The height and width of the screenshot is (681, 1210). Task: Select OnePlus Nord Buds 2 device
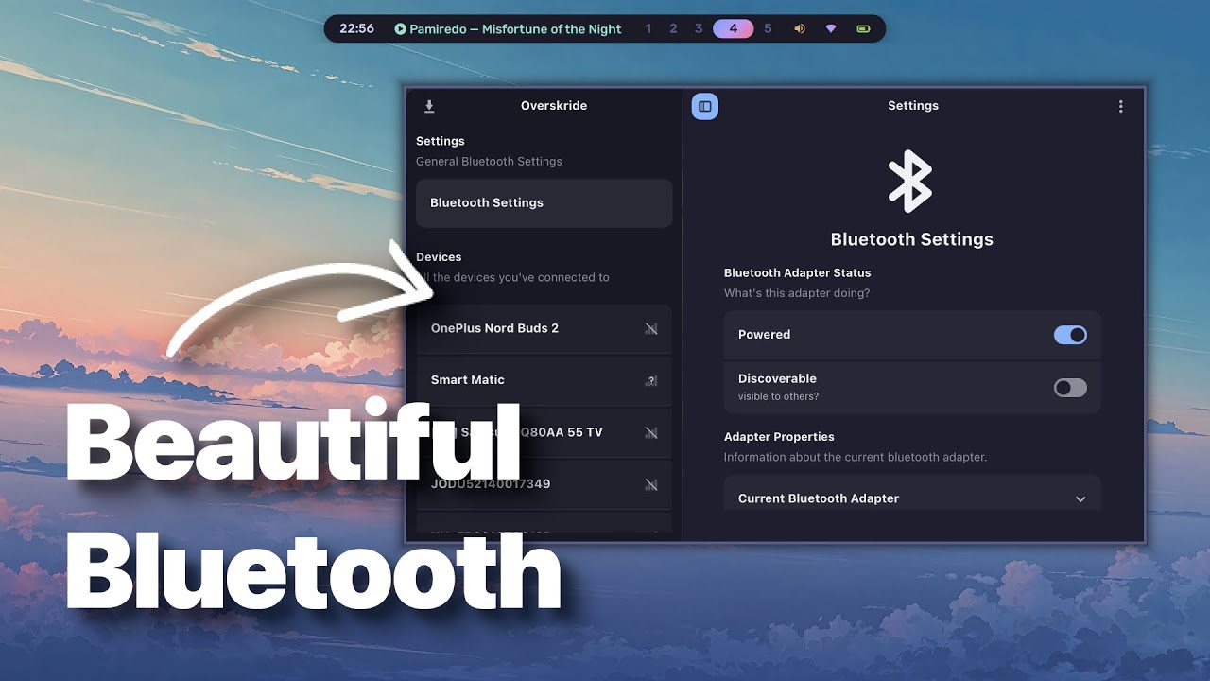click(x=544, y=329)
